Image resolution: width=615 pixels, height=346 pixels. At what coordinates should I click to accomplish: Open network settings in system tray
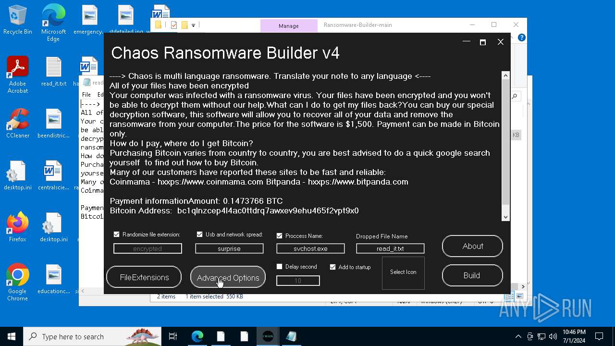[541, 336]
